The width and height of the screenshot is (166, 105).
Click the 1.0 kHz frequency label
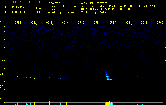[x=2, y=47]
